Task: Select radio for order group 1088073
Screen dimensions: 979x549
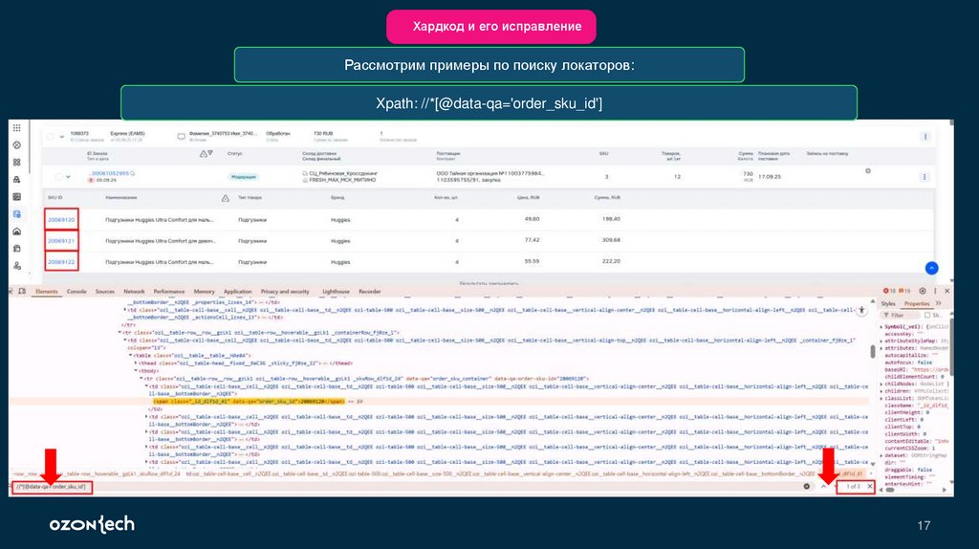Action: click(x=51, y=136)
